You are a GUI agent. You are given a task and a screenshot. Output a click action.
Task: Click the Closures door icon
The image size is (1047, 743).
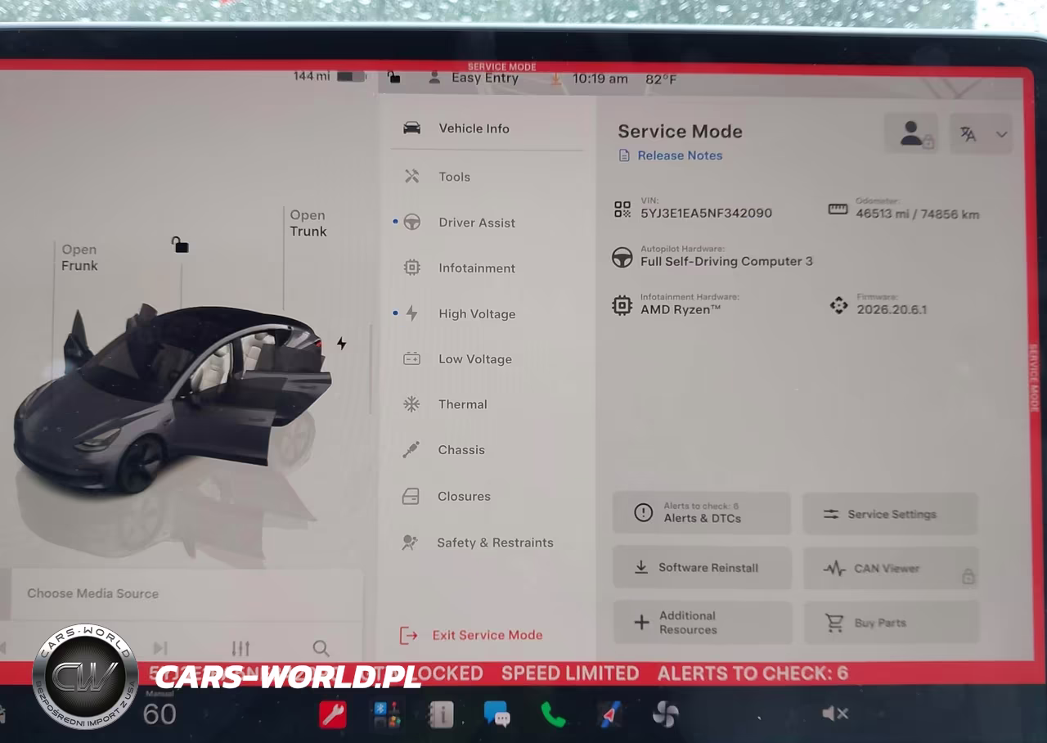pos(411,496)
